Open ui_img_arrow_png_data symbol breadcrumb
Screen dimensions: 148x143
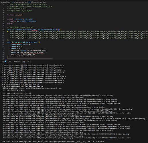(x=38, y=2)
